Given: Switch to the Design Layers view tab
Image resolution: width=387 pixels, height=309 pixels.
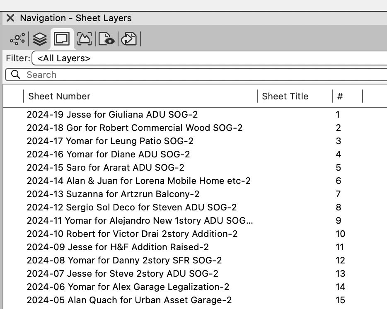Looking at the screenshot, I should pos(39,39).
